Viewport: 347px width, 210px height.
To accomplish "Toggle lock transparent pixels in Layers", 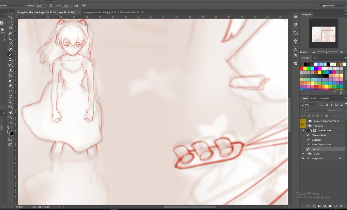I will [x=309, y=115].
